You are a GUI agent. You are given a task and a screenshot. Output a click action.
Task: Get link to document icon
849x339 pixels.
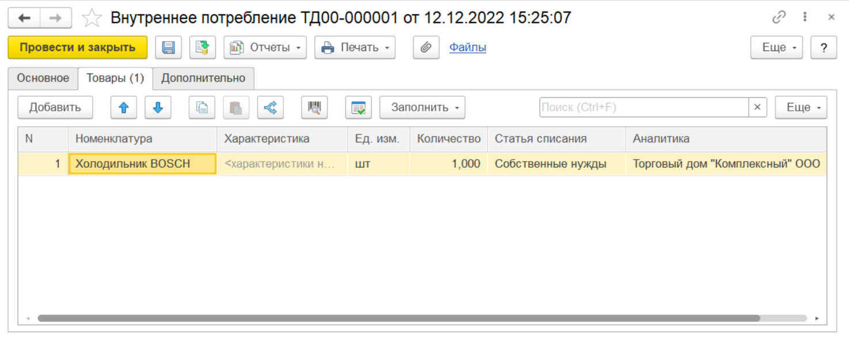(779, 18)
